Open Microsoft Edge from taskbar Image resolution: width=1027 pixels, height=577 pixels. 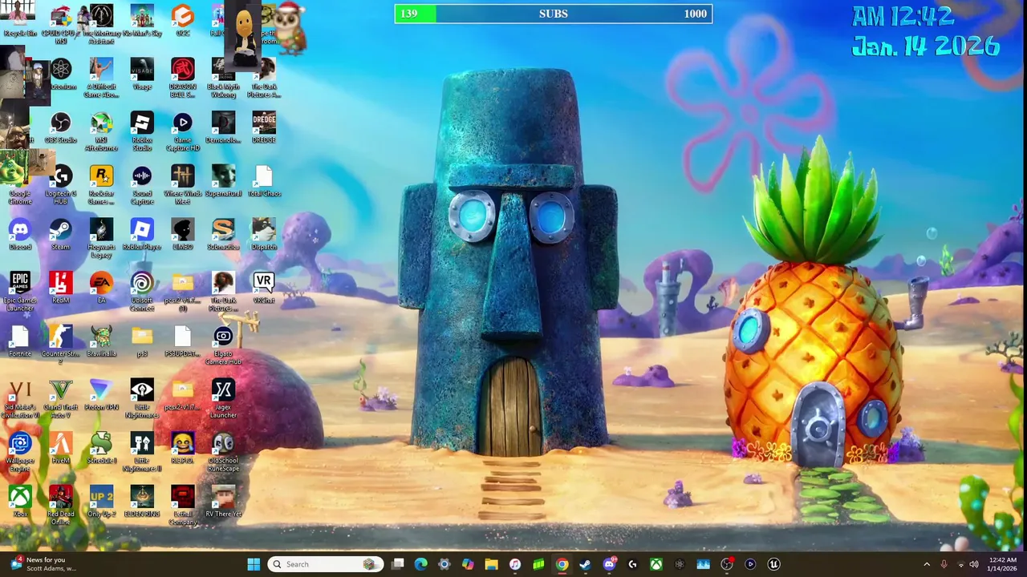[x=420, y=564]
